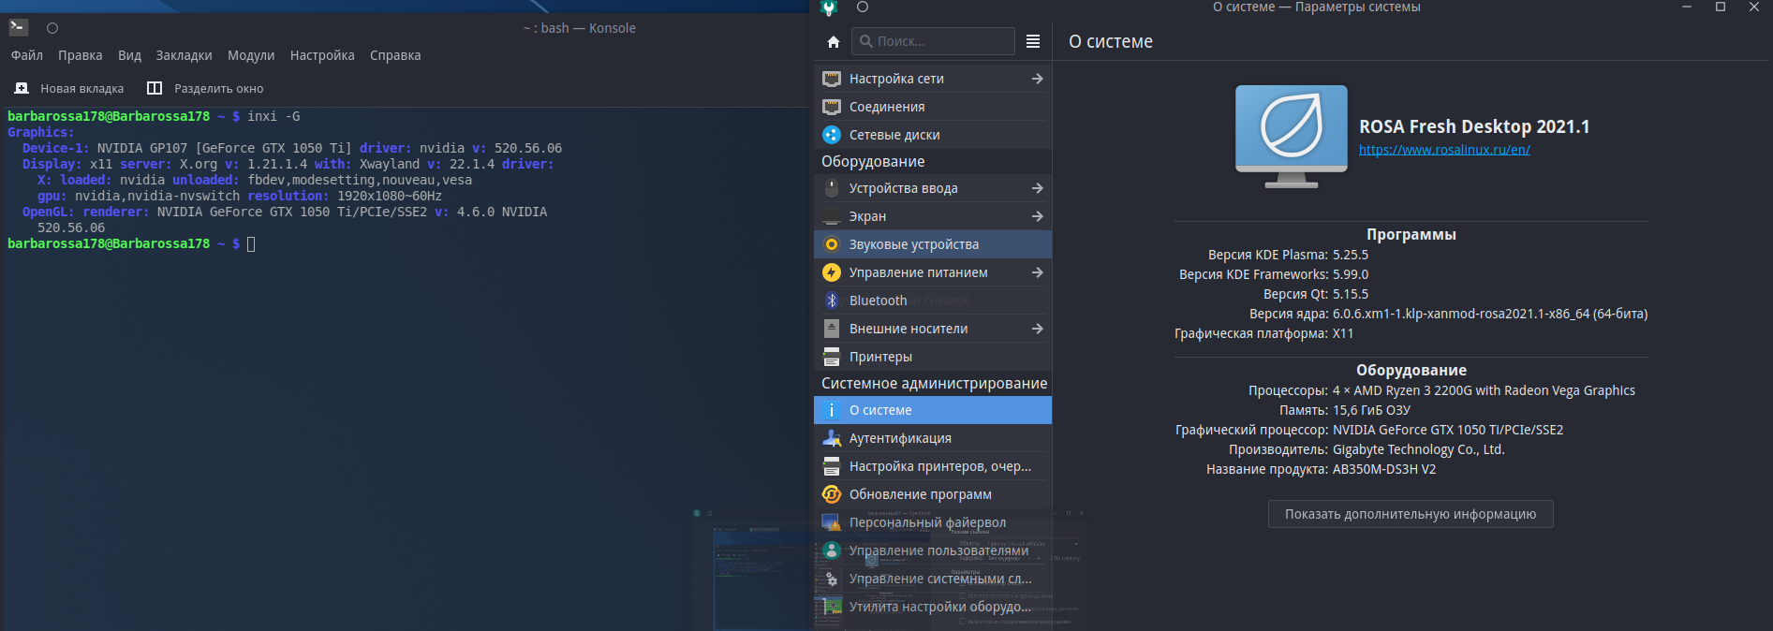Expand Экран submenu arrow

(x=1037, y=216)
